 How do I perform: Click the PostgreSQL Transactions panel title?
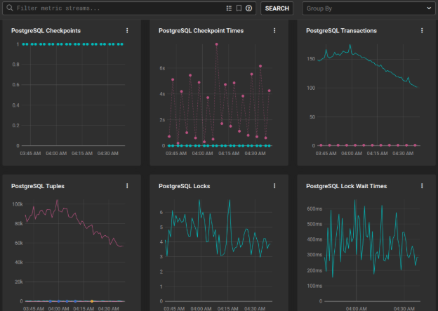(x=341, y=31)
